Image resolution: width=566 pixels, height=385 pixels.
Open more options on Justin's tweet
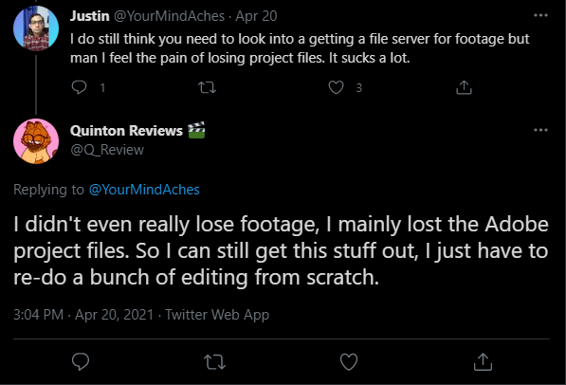point(540,15)
